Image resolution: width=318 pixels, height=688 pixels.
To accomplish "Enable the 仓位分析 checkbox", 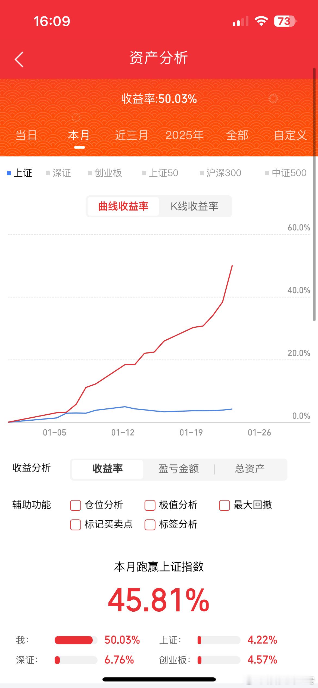I will pyautogui.click(x=75, y=505).
